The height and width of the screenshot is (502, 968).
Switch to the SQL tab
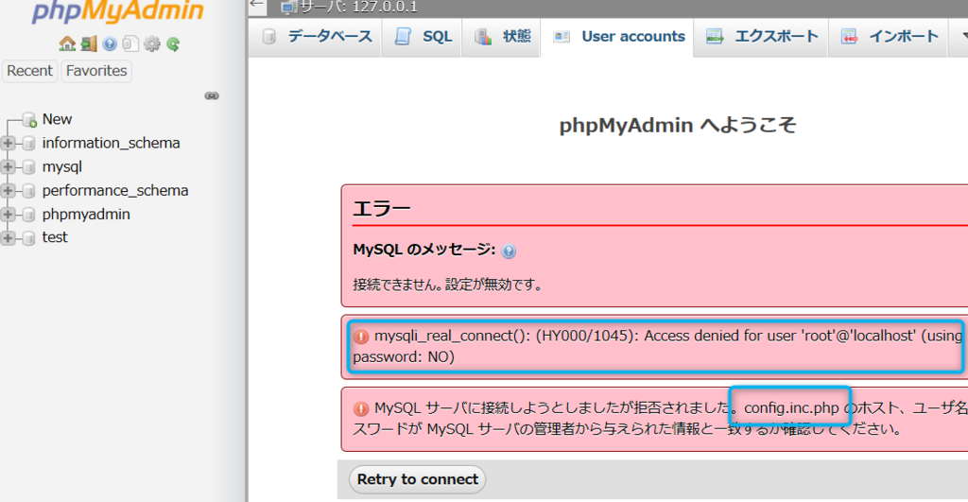point(423,37)
